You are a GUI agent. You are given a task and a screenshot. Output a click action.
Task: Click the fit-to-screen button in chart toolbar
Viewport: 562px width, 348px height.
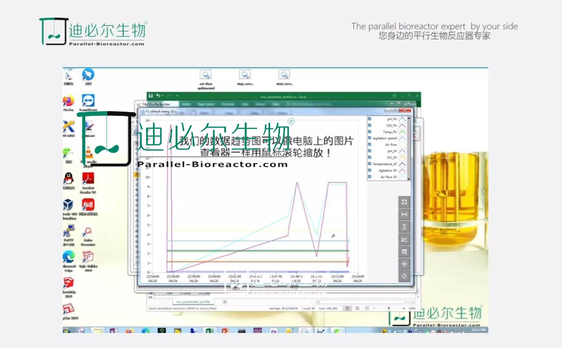coord(404,202)
